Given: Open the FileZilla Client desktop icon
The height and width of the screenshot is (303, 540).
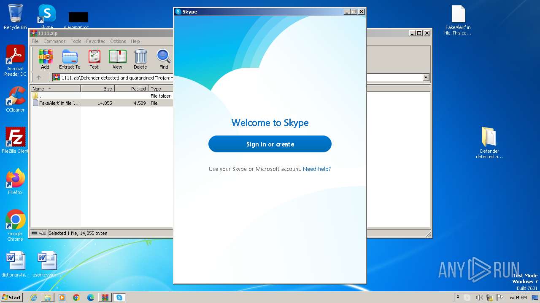Looking at the screenshot, I should (15, 140).
